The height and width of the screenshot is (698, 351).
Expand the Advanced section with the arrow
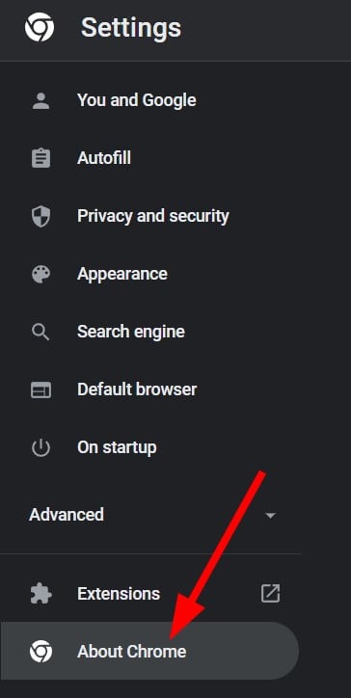(270, 516)
